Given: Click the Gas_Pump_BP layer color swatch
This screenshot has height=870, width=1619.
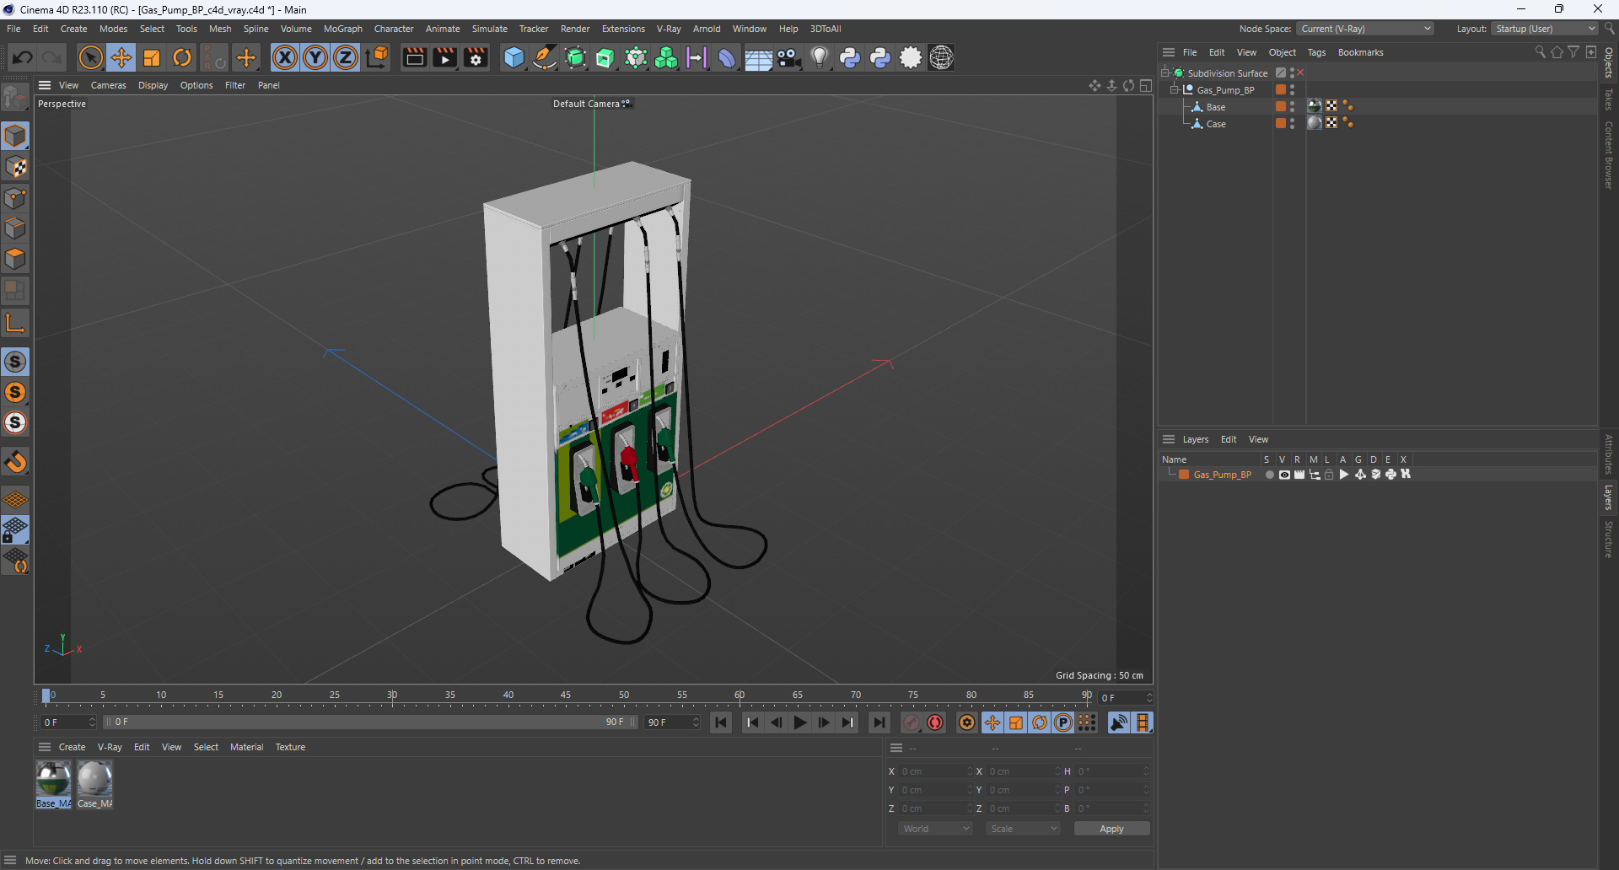Looking at the screenshot, I should pyautogui.click(x=1184, y=475).
